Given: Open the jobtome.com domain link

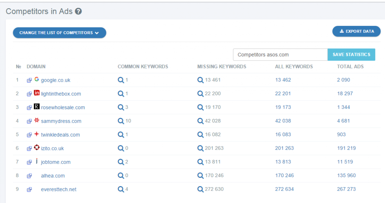Looking at the screenshot, I should [x=56, y=162].
